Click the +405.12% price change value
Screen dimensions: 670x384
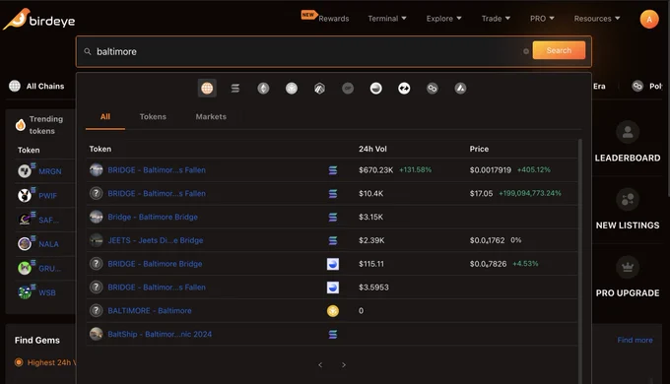534,170
